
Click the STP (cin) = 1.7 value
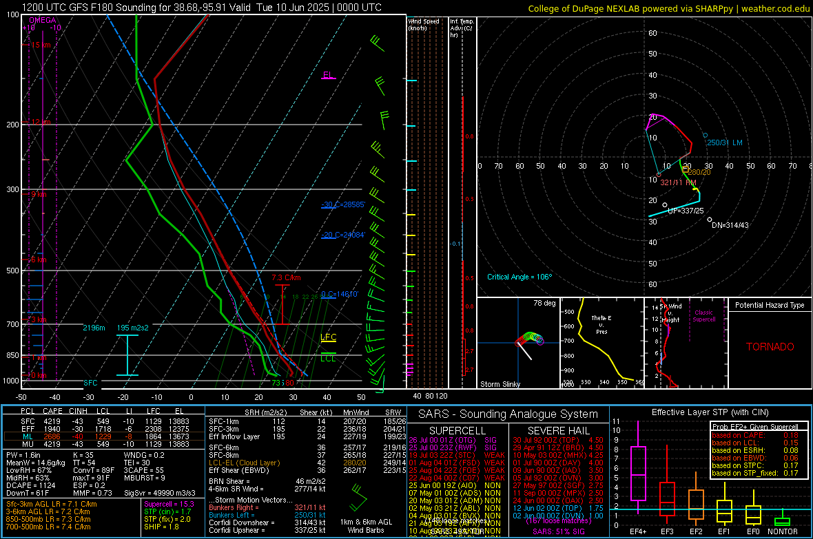point(167,511)
